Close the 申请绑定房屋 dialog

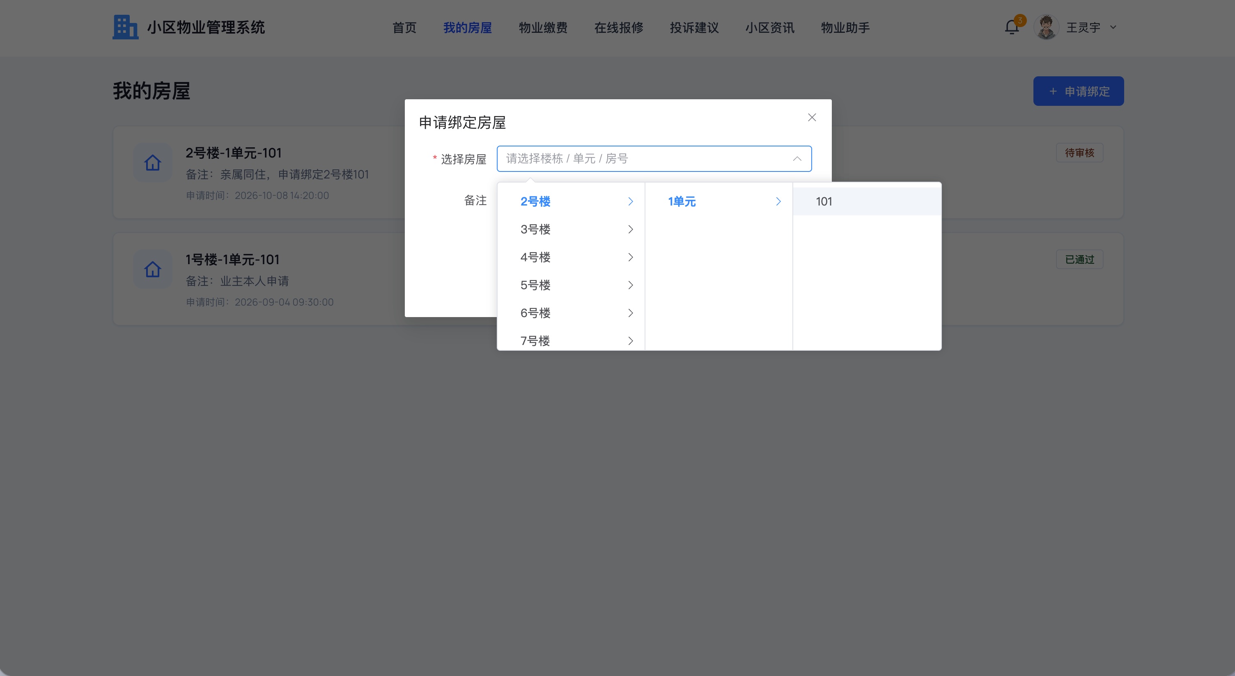tap(812, 117)
